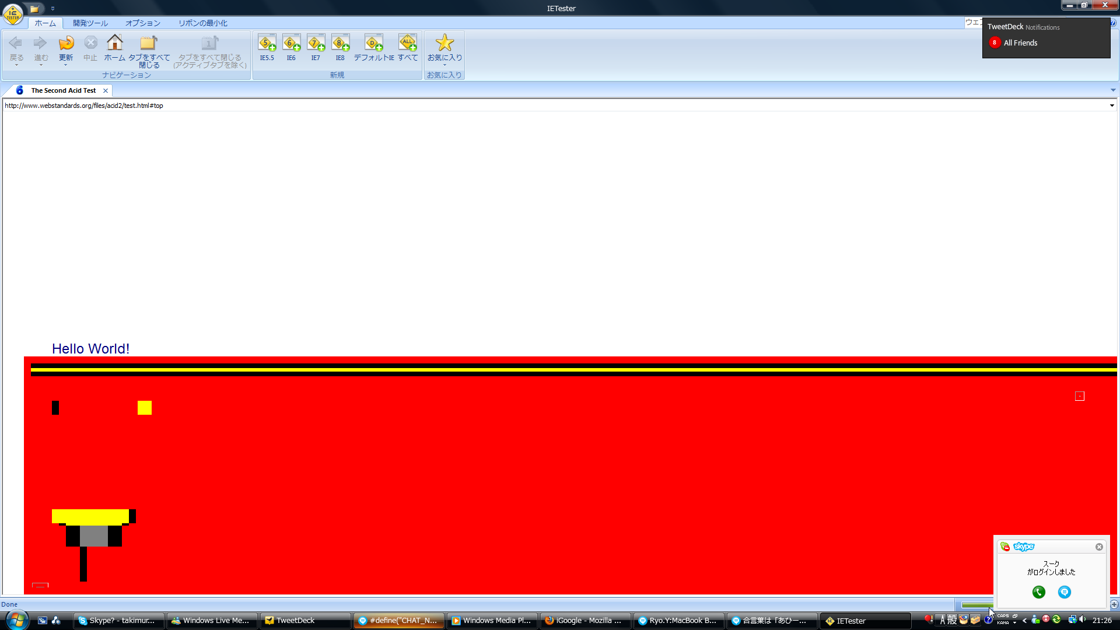Open tabs for all IE versions
Image resolution: width=1120 pixels, height=630 pixels.
click(408, 43)
